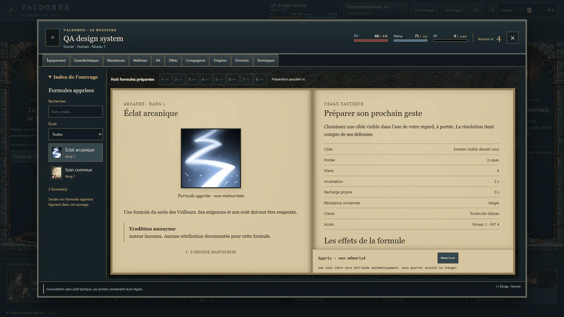This screenshot has height=317, width=564.
Task: Show the Effets tab
Action: click(x=173, y=60)
